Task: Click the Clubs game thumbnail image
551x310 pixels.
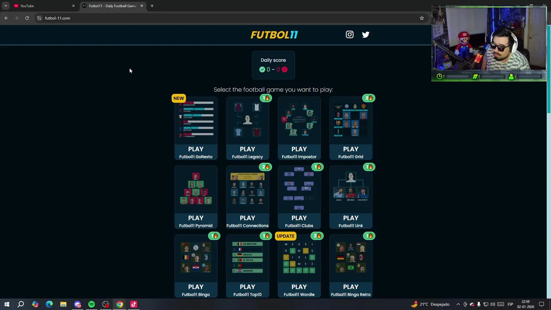Action: click(299, 189)
